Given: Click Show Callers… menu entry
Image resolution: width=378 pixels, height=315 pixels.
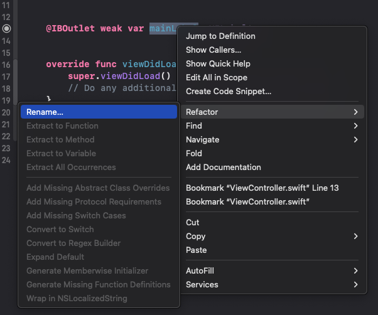Looking at the screenshot, I should coord(213,50).
